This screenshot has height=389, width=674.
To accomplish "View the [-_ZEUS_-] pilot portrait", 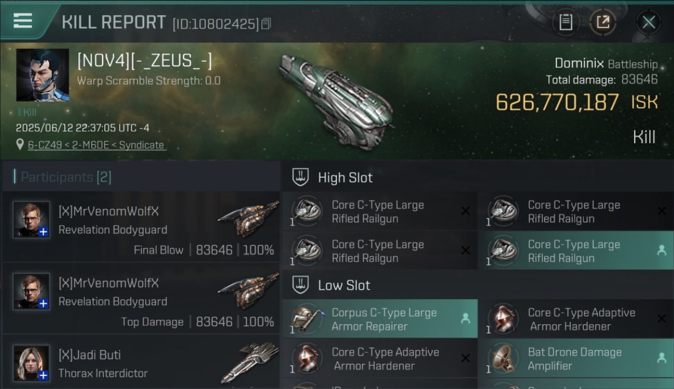I will tap(43, 75).
